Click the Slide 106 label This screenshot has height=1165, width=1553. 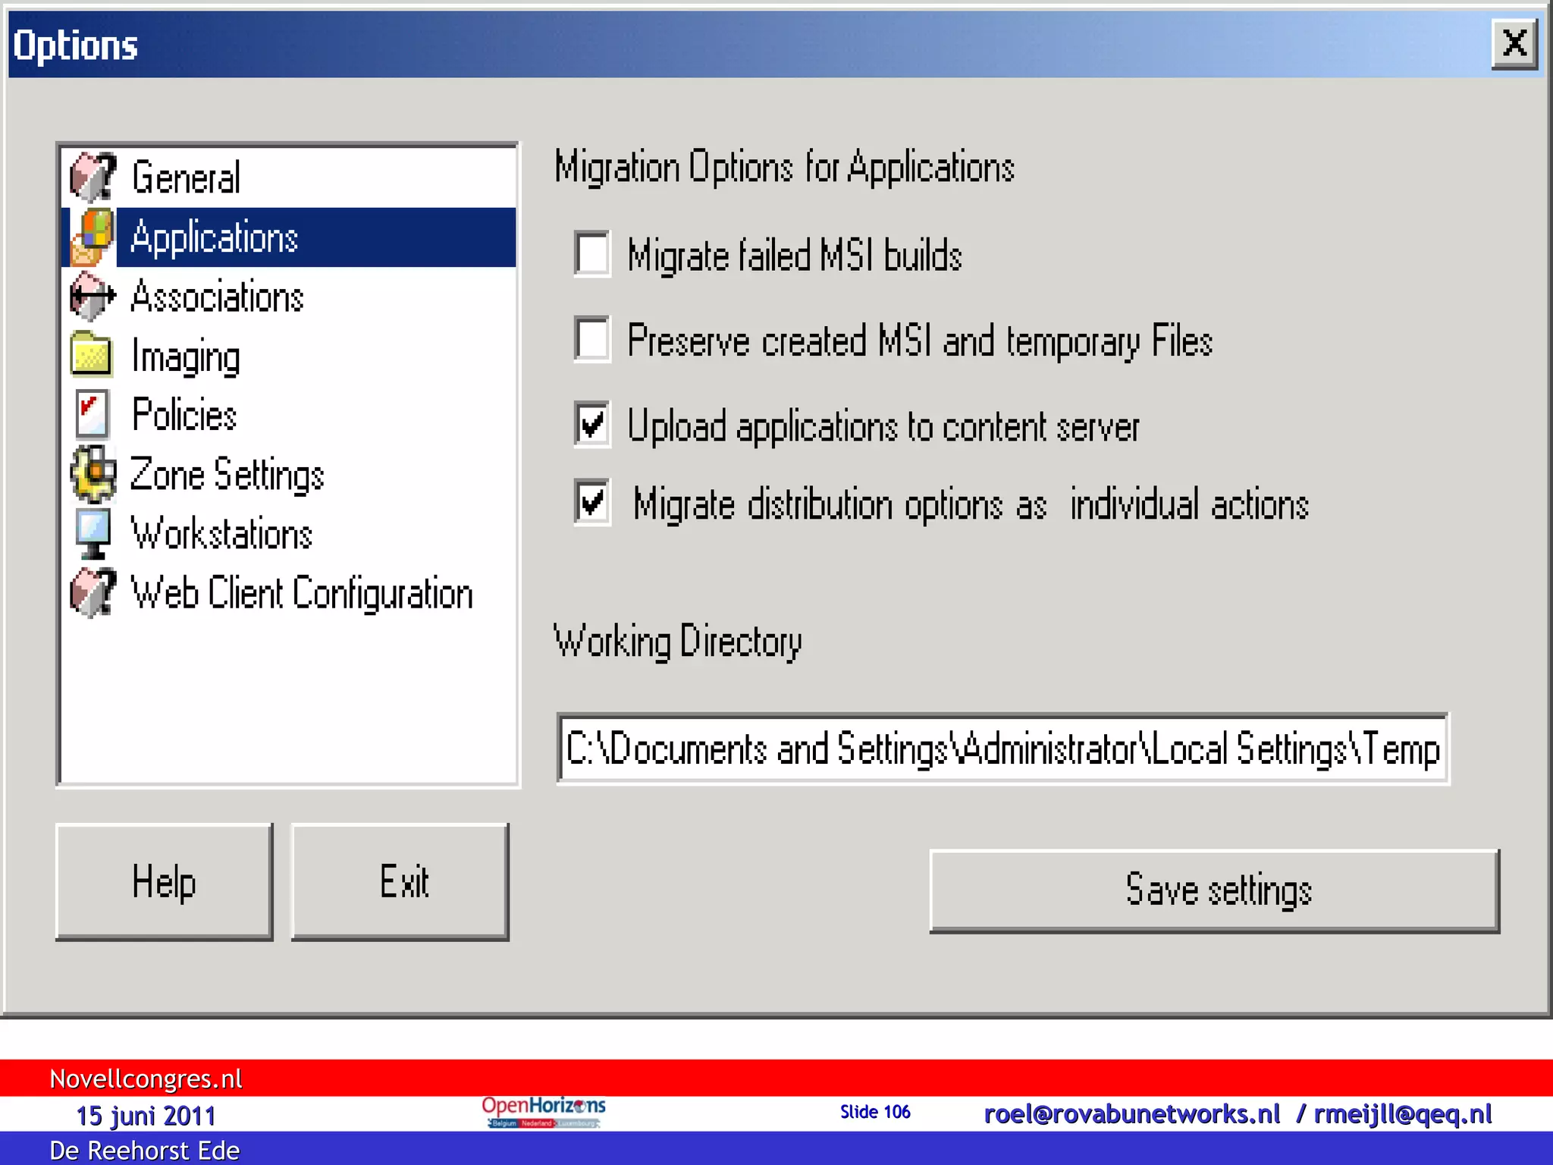pyautogui.click(x=875, y=1112)
